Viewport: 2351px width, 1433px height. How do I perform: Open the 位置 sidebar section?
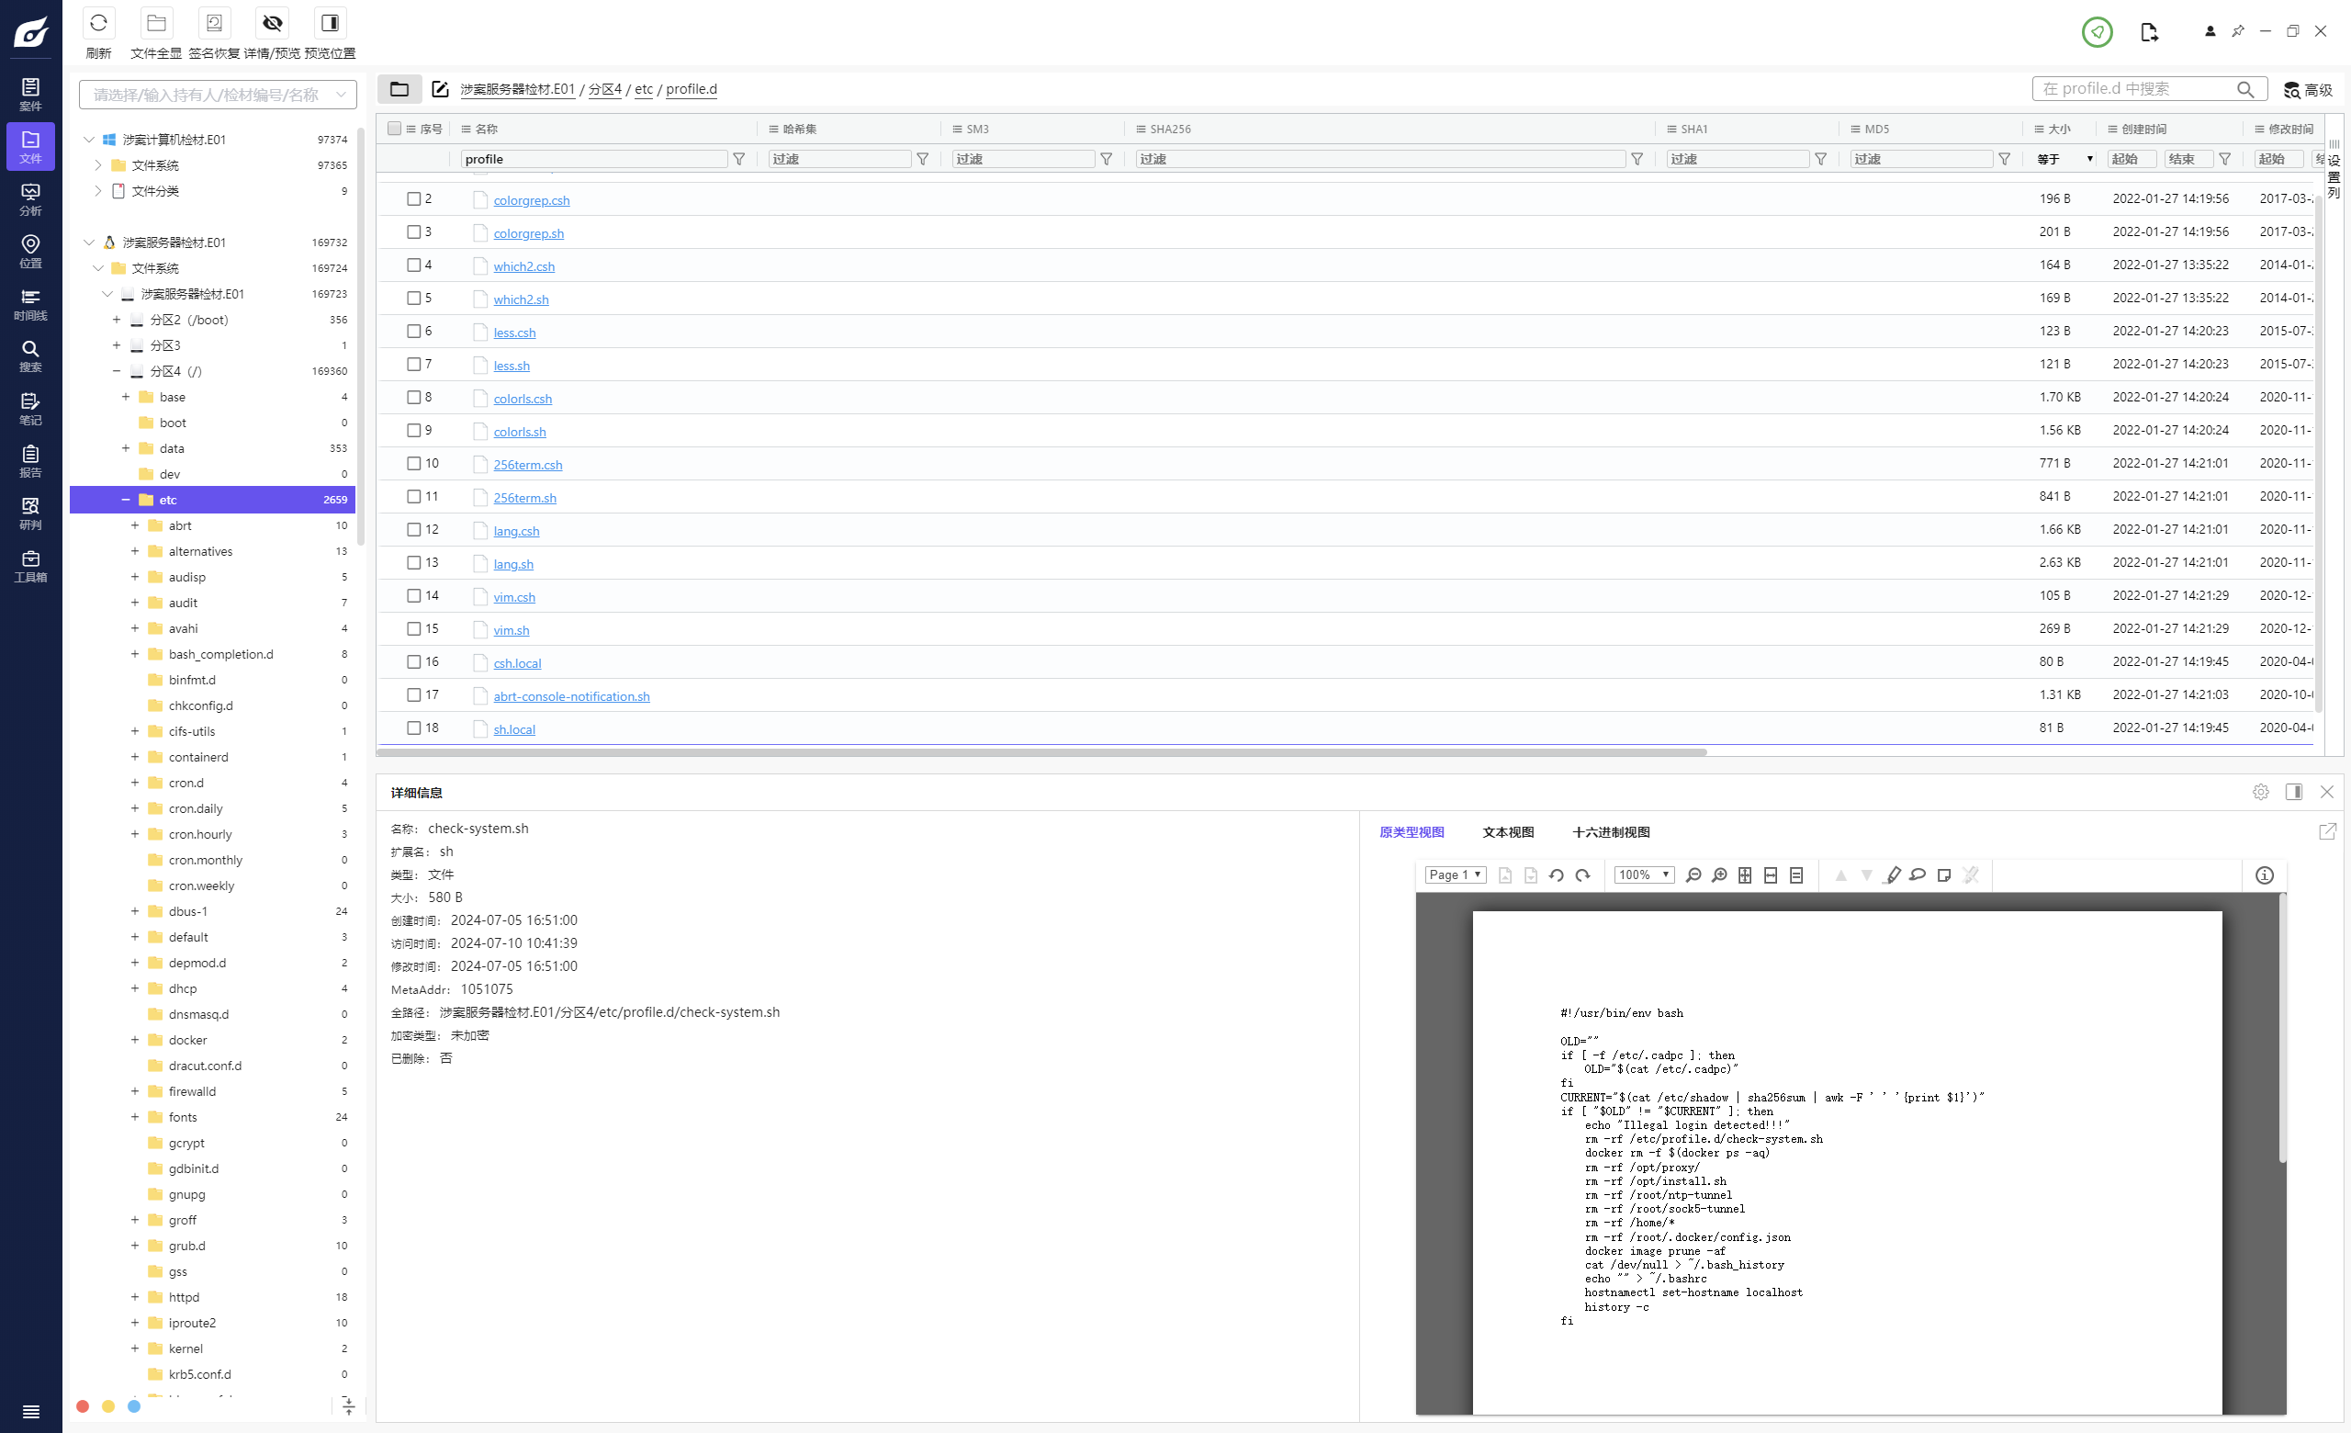click(x=30, y=252)
